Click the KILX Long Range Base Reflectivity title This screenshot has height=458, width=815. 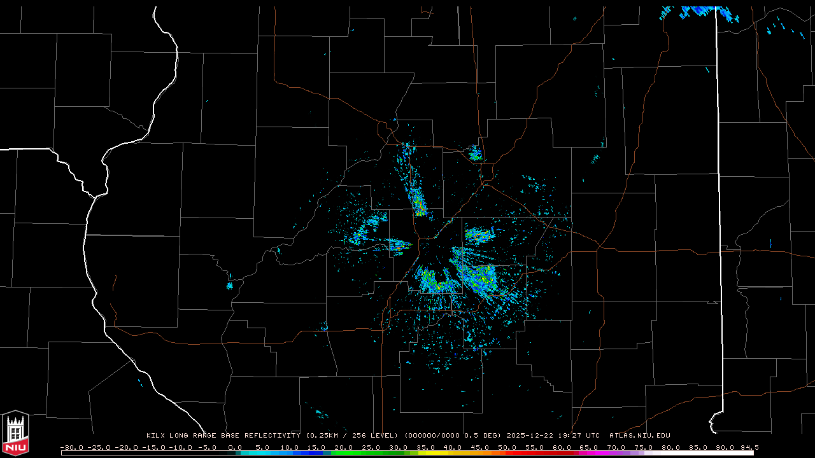[223, 436]
